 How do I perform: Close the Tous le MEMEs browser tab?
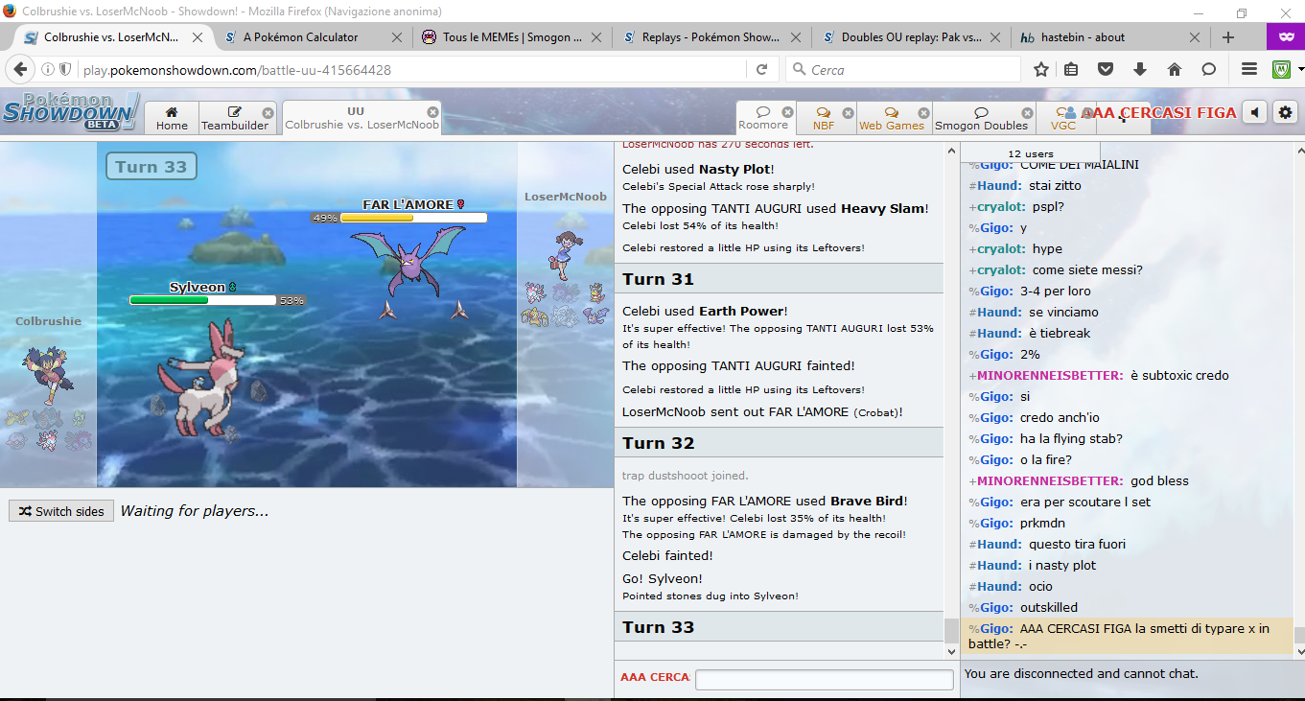(x=596, y=37)
